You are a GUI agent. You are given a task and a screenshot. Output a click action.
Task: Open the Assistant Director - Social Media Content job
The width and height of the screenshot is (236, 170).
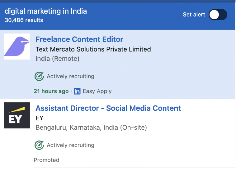[108, 108]
